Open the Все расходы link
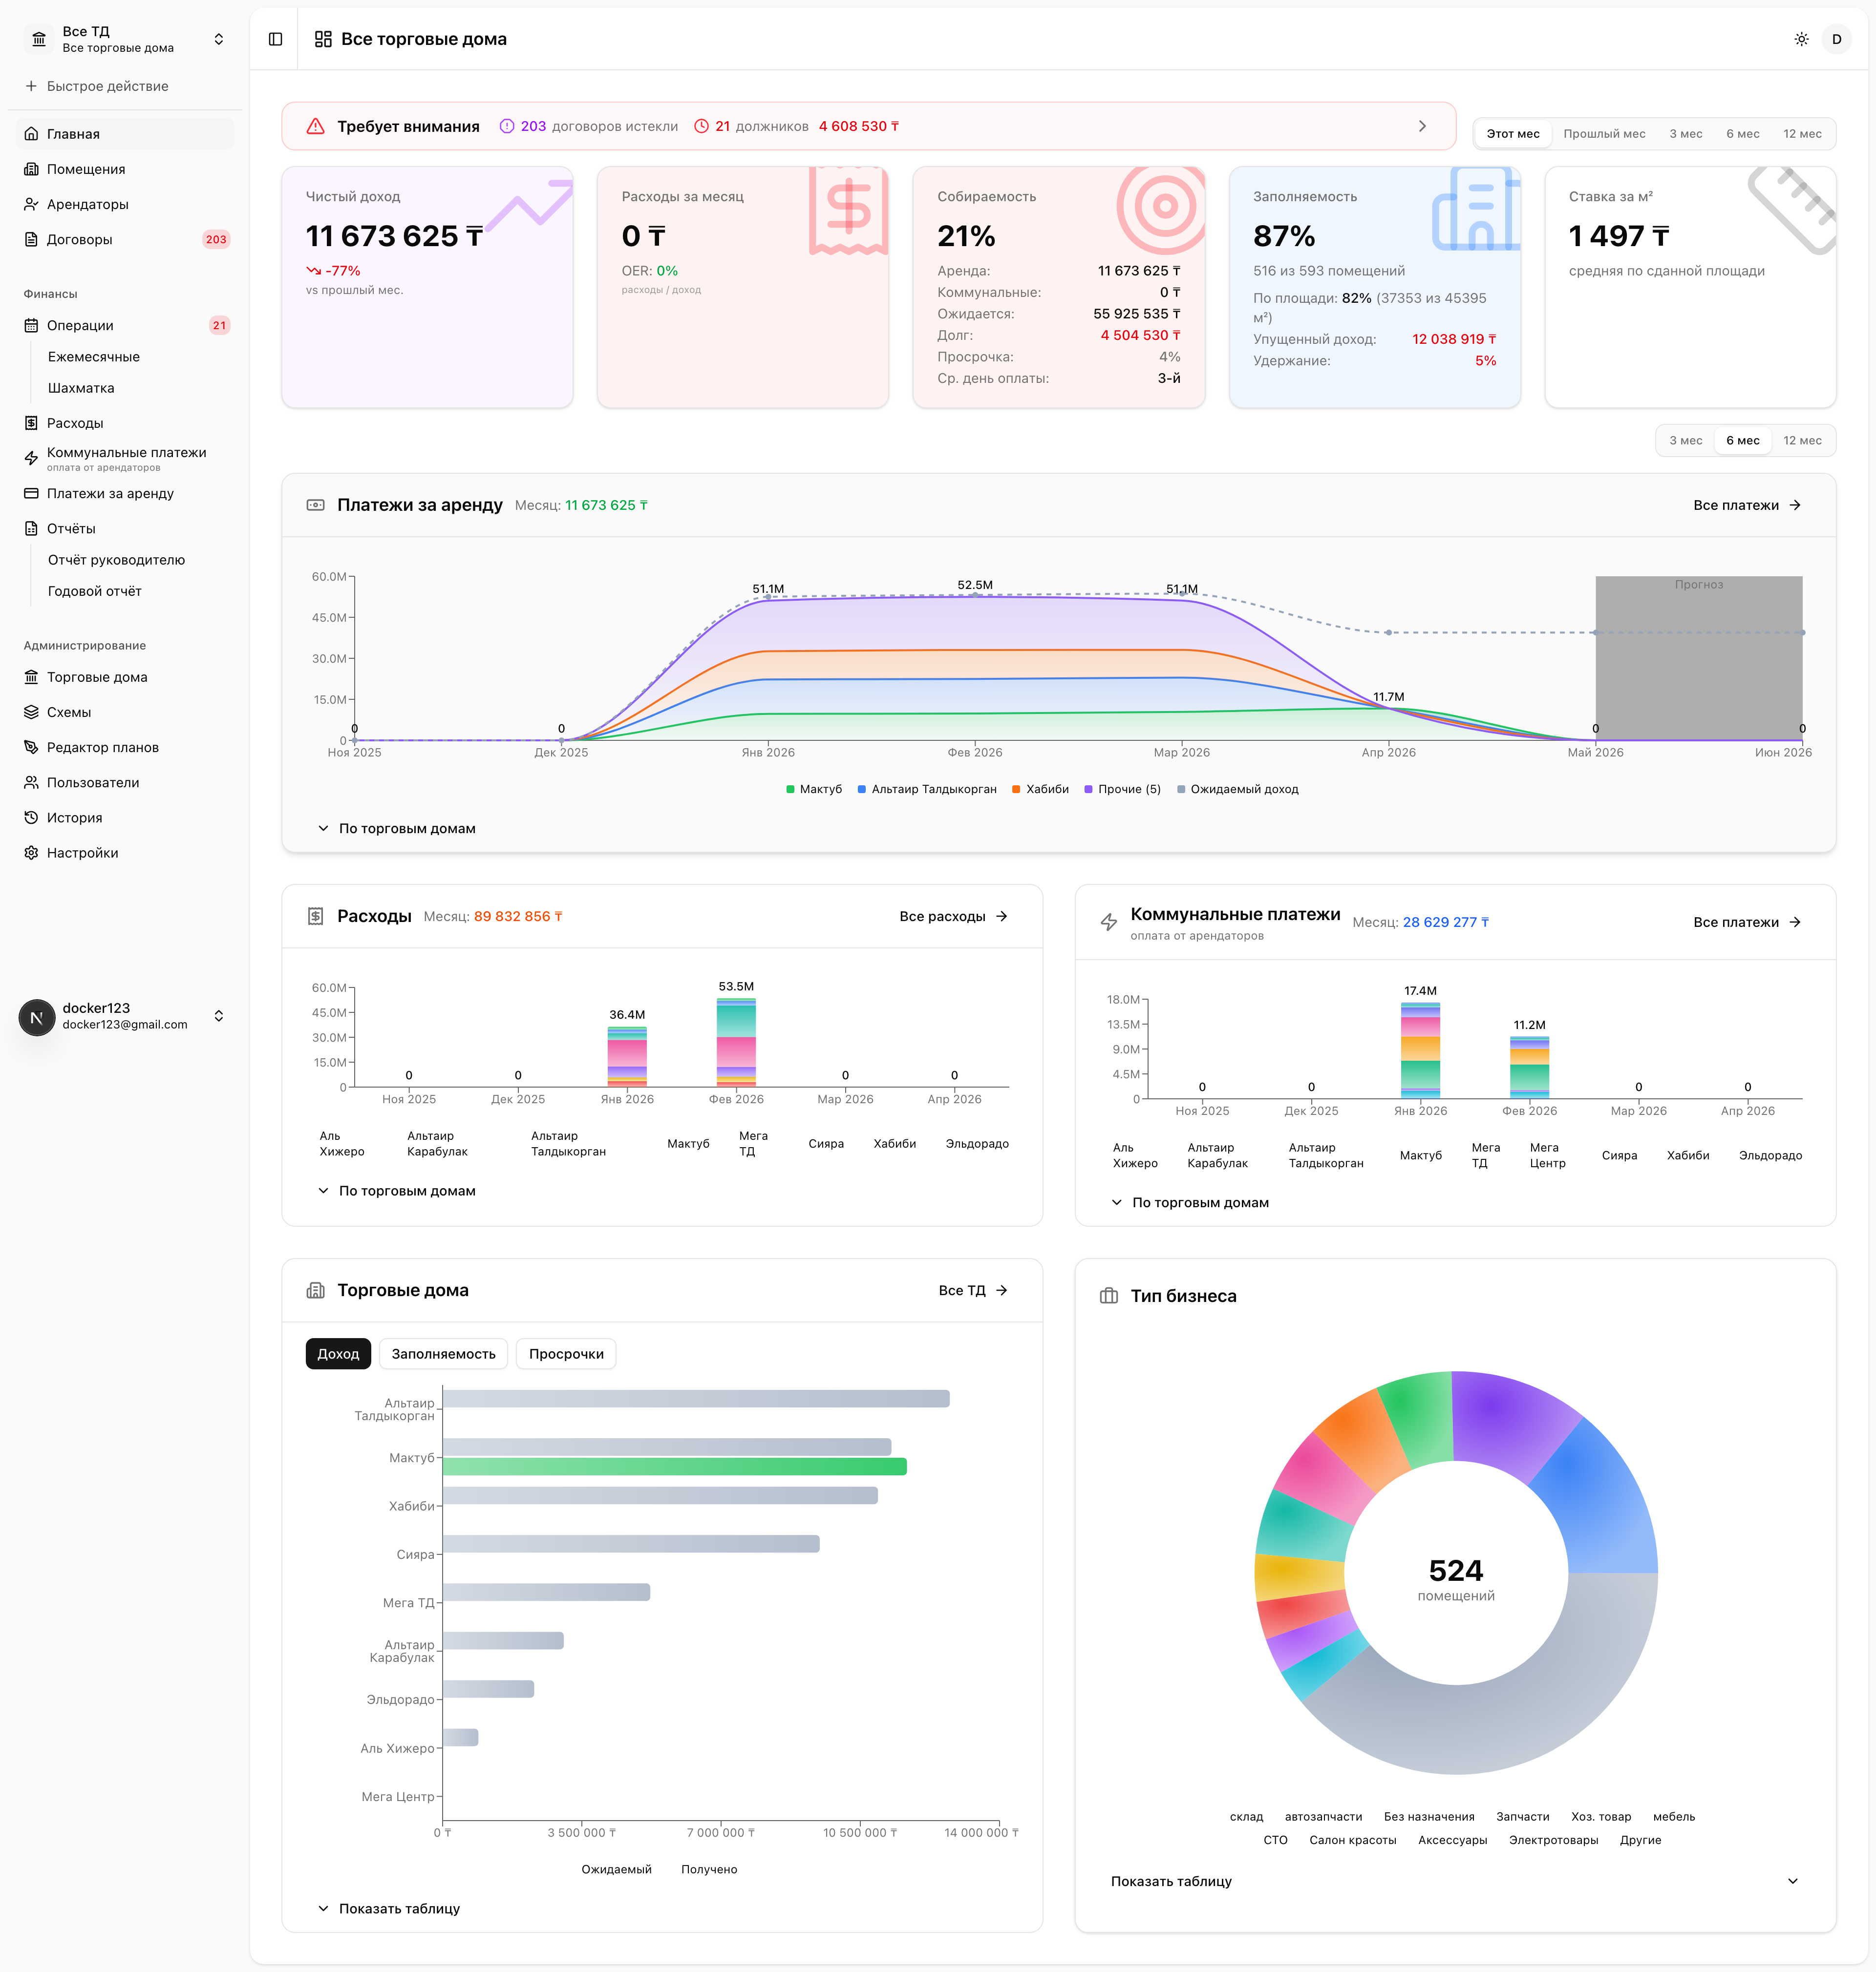 (953, 917)
